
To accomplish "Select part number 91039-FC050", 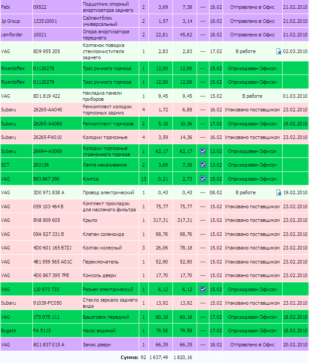I will pyautogui.click(x=47, y=303).
